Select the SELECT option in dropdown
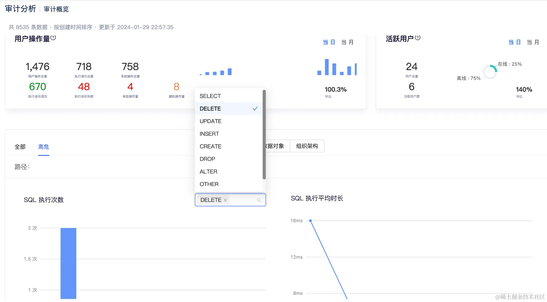547x302 pixels. [229, 96]
